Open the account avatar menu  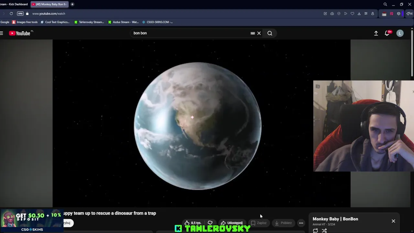point(400,33)
